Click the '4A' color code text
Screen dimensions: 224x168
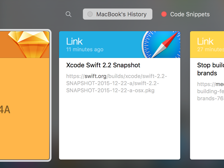pyautogui.click(x=5, y=109)
